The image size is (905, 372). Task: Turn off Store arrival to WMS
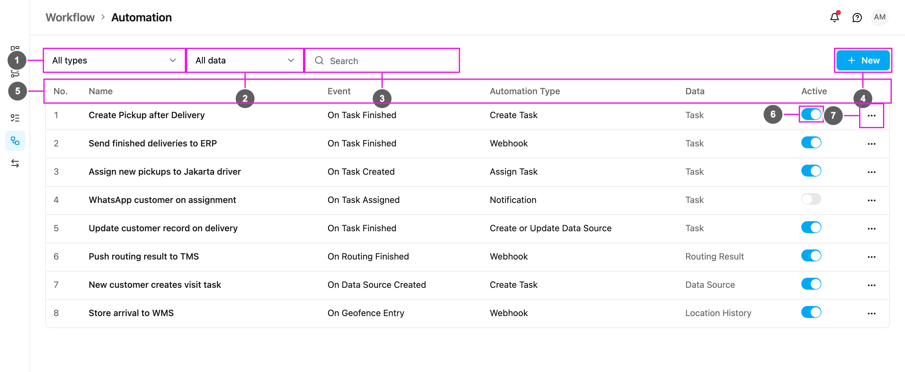tap(811, 312)
